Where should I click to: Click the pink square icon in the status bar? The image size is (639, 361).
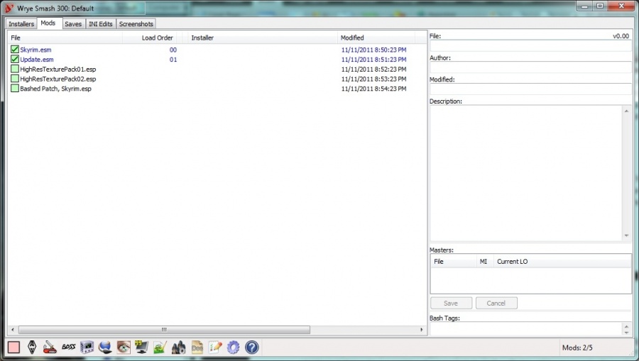(13, 348)
